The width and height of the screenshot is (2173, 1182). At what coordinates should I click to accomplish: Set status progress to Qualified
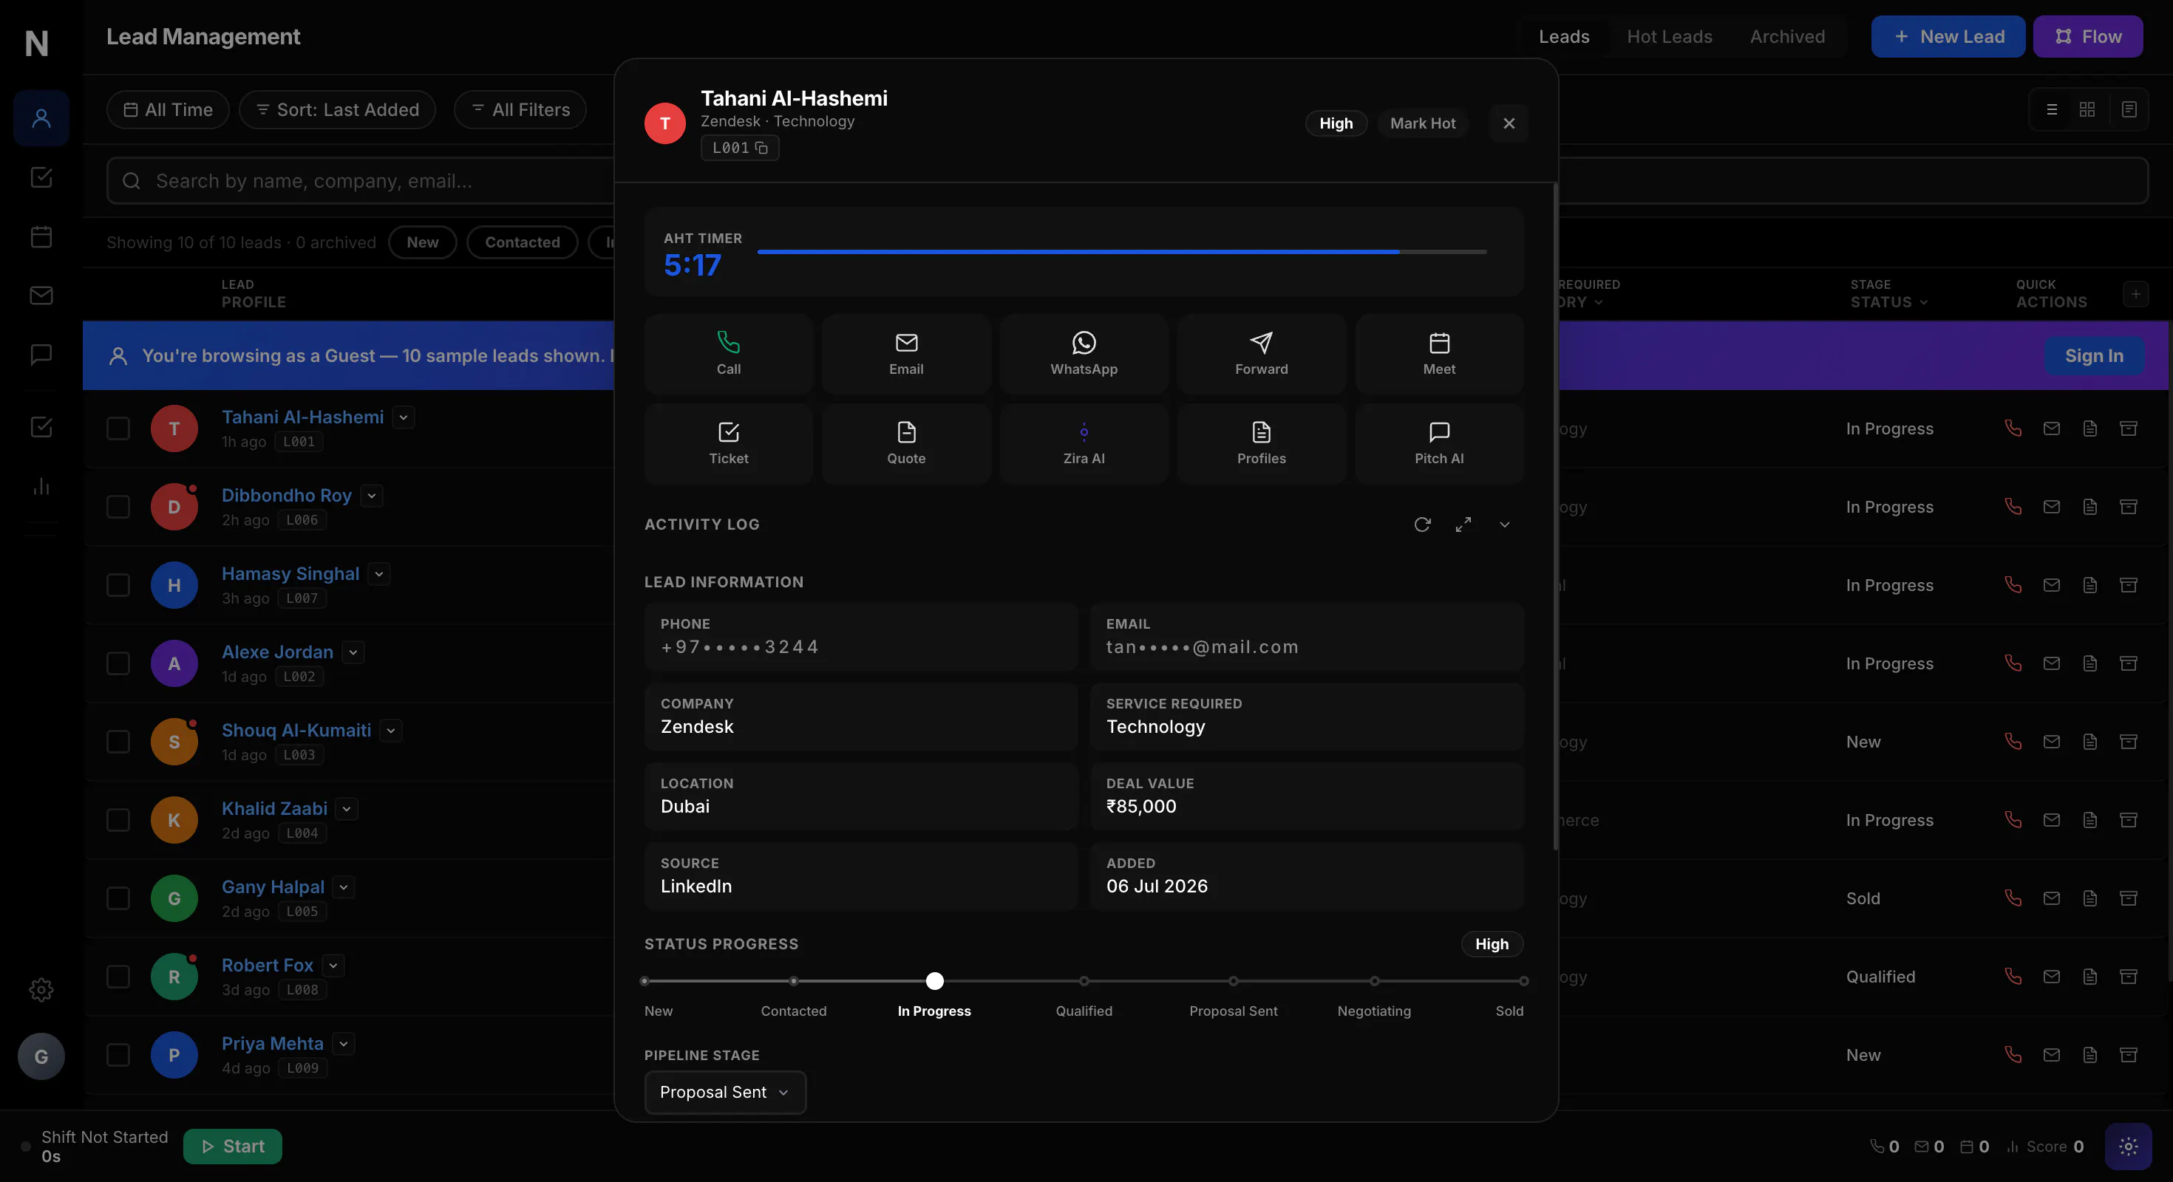1084,981
